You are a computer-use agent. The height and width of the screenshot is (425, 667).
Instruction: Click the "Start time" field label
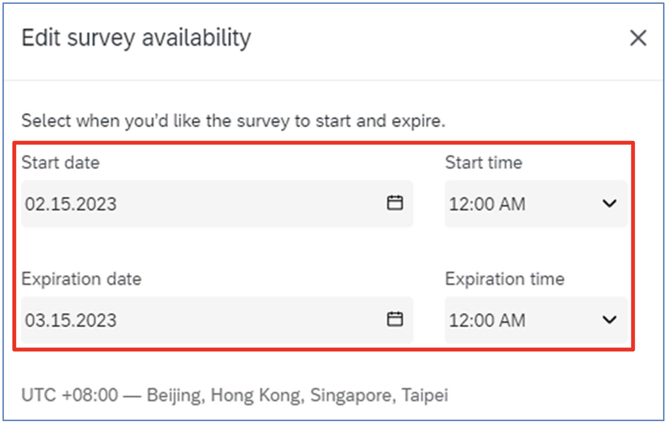click(x=483, y=163)
